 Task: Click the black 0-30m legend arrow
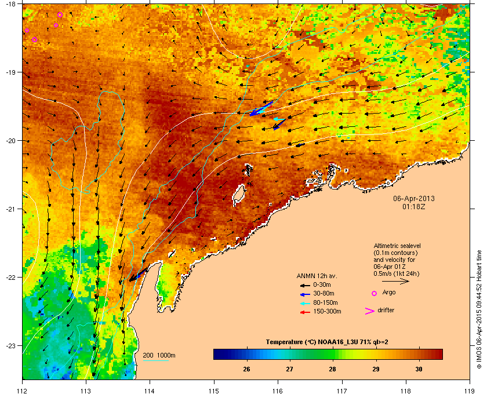click(306, 285)
